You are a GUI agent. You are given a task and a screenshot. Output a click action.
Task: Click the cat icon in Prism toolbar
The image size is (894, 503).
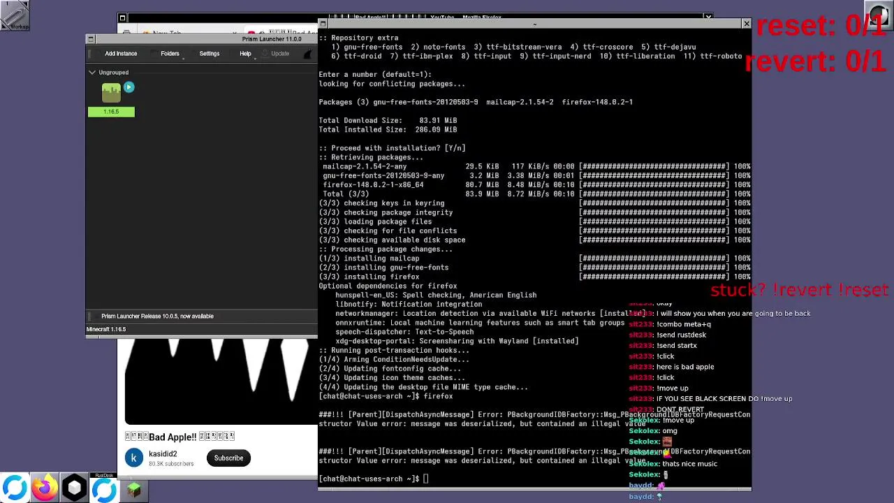tap(308, 54)
